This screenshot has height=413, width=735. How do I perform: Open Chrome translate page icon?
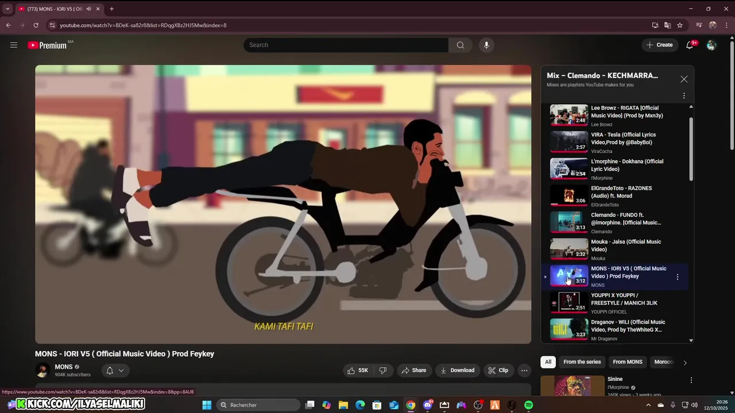(x=667, y=25)
